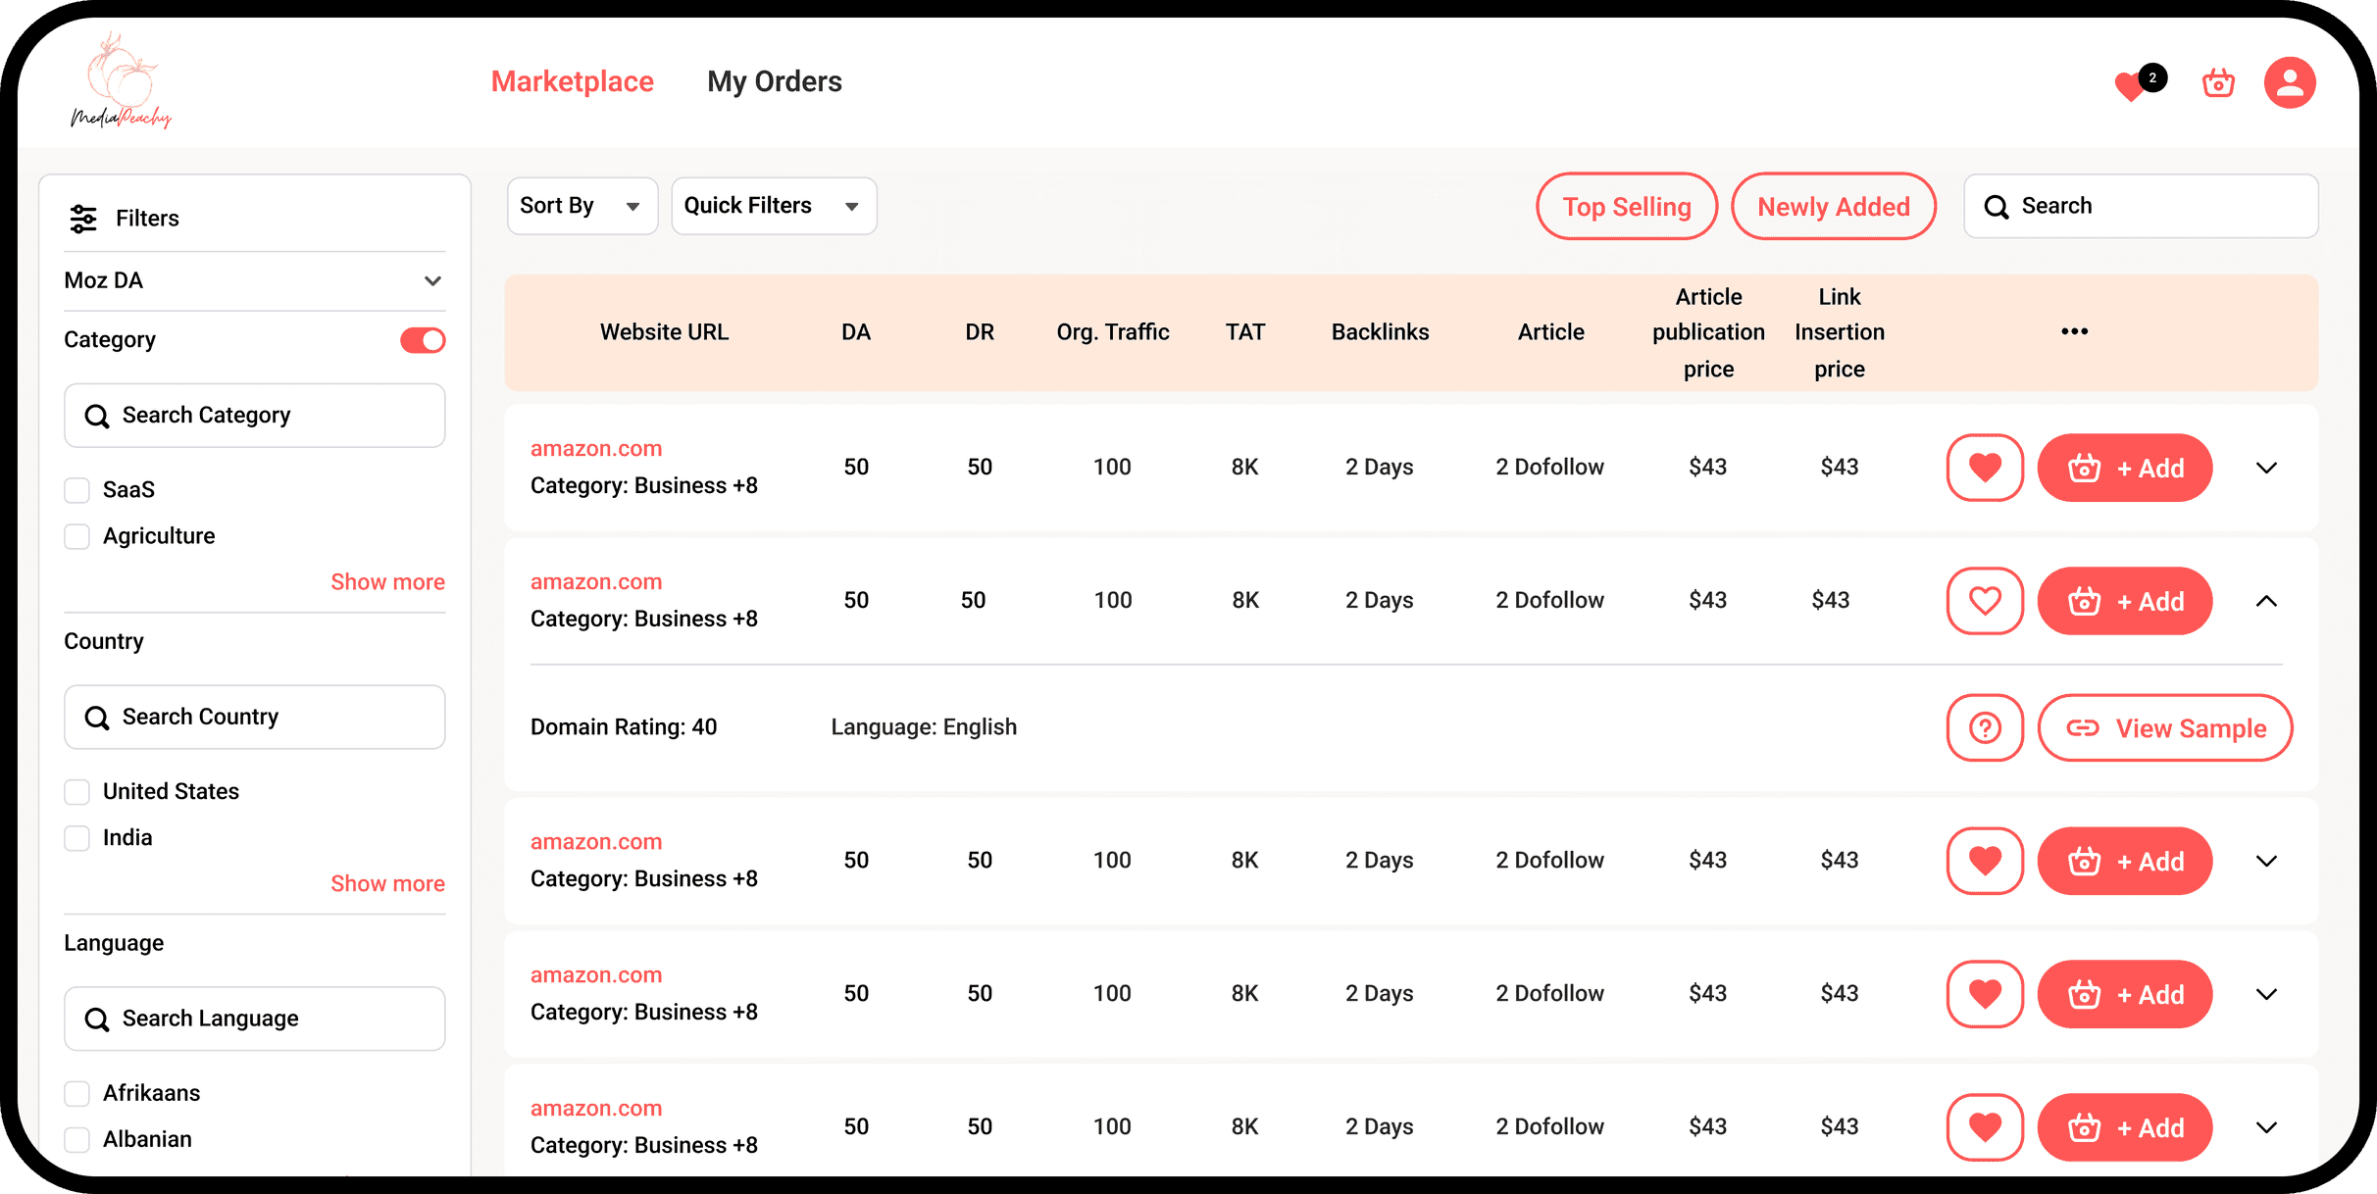2377x1194 pixels.
Task: Click the Backlinks column header
Action: tap(1380, 332)
